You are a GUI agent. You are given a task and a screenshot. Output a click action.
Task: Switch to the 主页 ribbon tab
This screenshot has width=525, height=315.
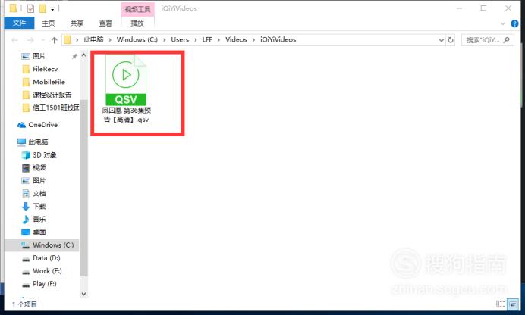[49, 23]
